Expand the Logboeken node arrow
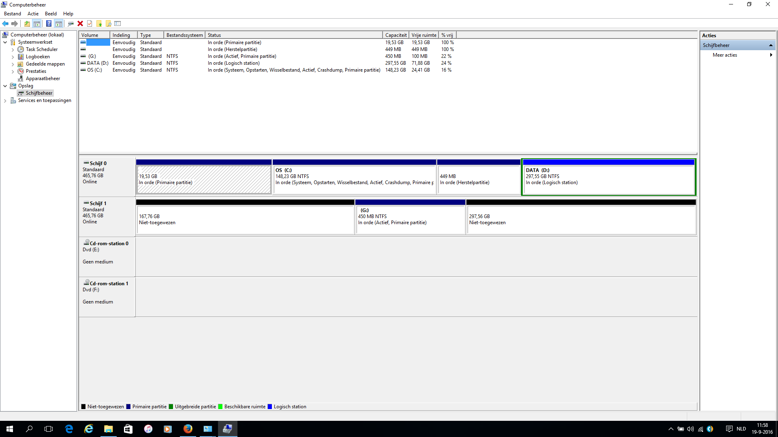The image size is (778, 437). (x=13, y=57)
